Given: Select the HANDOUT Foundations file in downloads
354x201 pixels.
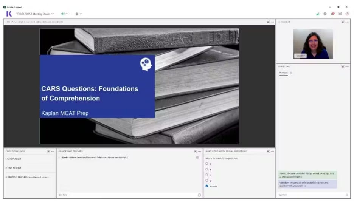Looking at the screenshot, I should pyautogui.click(x=27, y=177).
